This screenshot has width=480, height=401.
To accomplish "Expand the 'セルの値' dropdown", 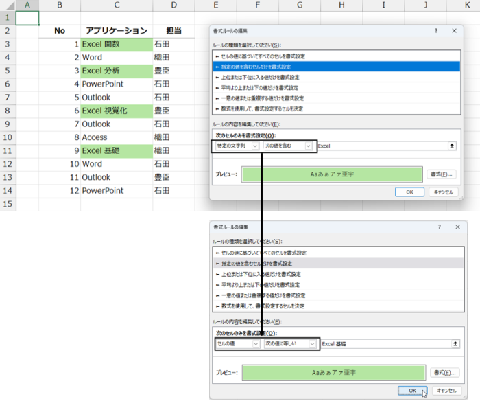I will 237,343.
